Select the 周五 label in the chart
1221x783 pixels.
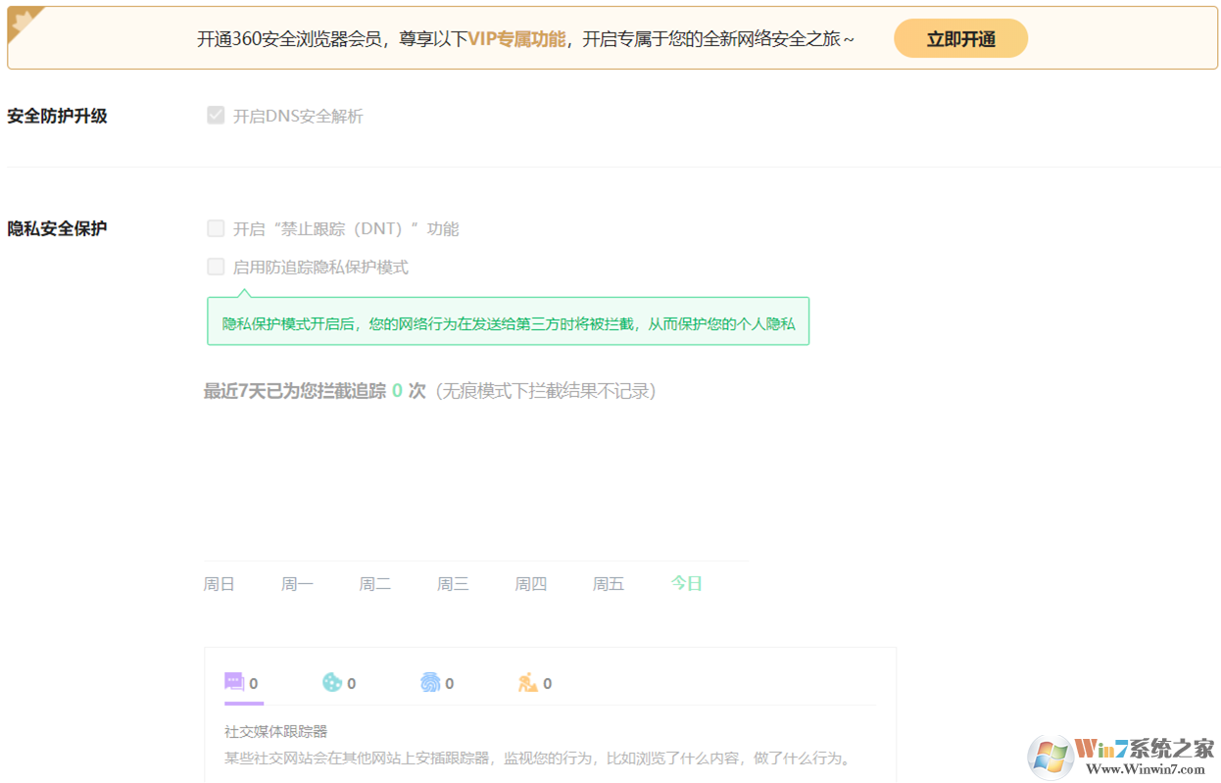608,583
